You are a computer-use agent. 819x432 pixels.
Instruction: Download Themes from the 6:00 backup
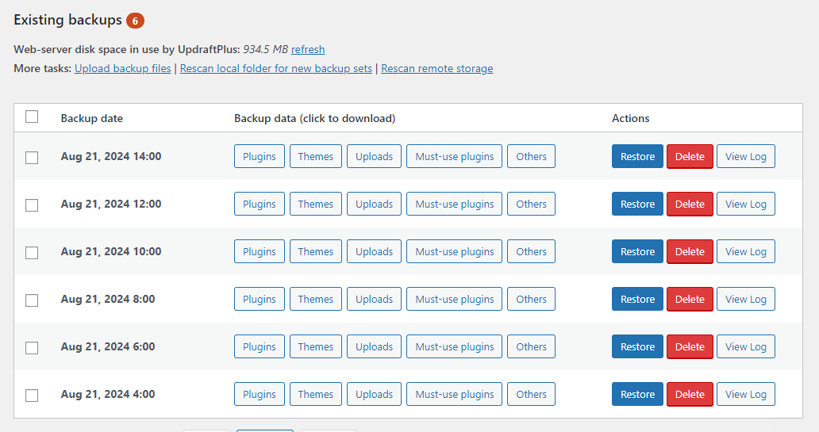316,346
